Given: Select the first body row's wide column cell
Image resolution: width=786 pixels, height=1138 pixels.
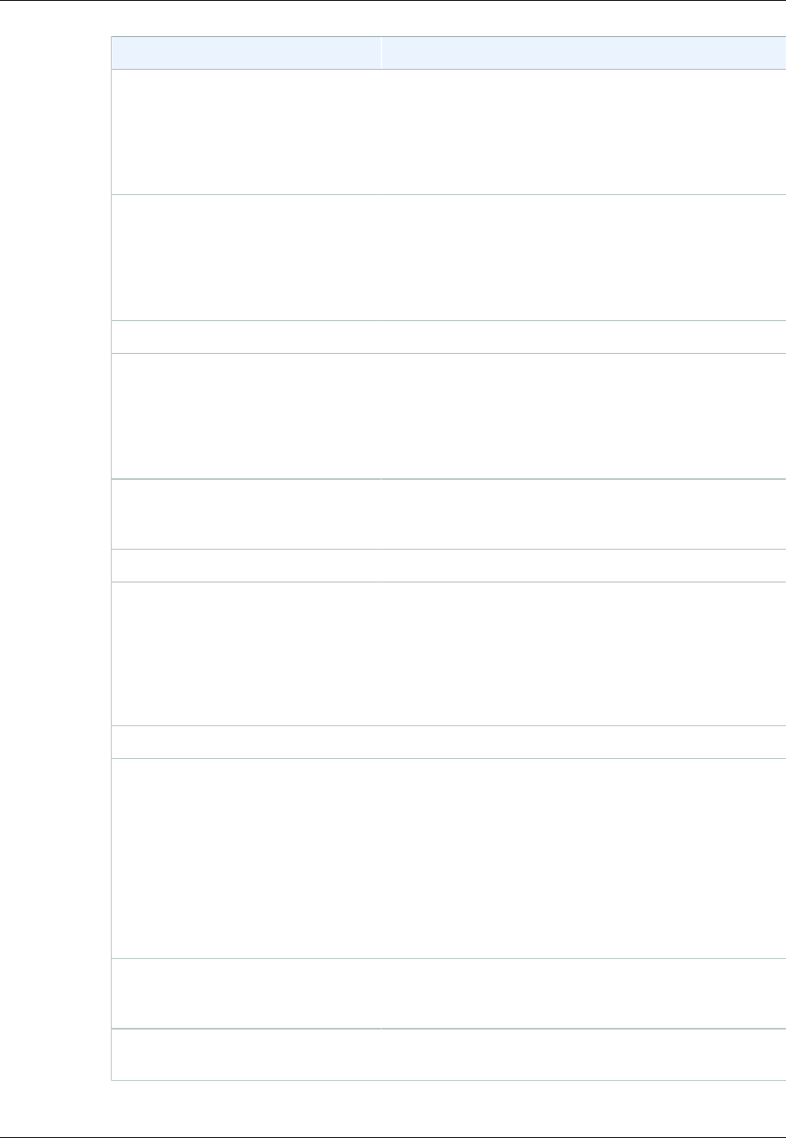Looking at the screenshot, I should tap(584, 132).
